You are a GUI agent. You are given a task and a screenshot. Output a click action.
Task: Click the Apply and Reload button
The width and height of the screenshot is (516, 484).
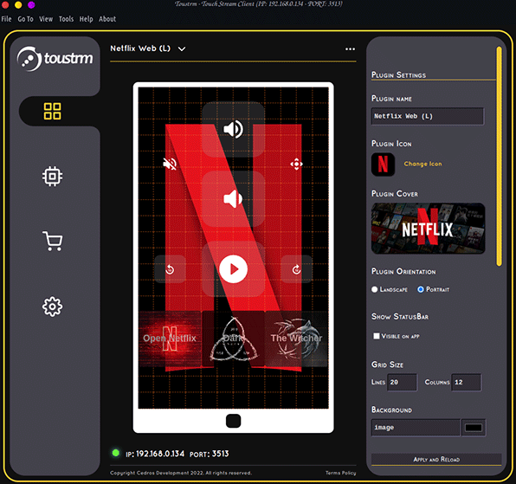(436, 459)
